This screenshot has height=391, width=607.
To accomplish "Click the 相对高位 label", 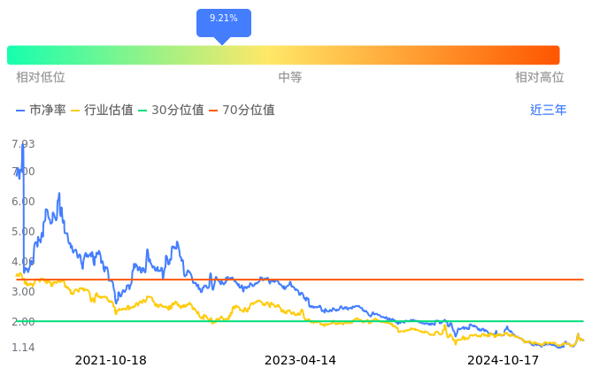I will 540,78.
